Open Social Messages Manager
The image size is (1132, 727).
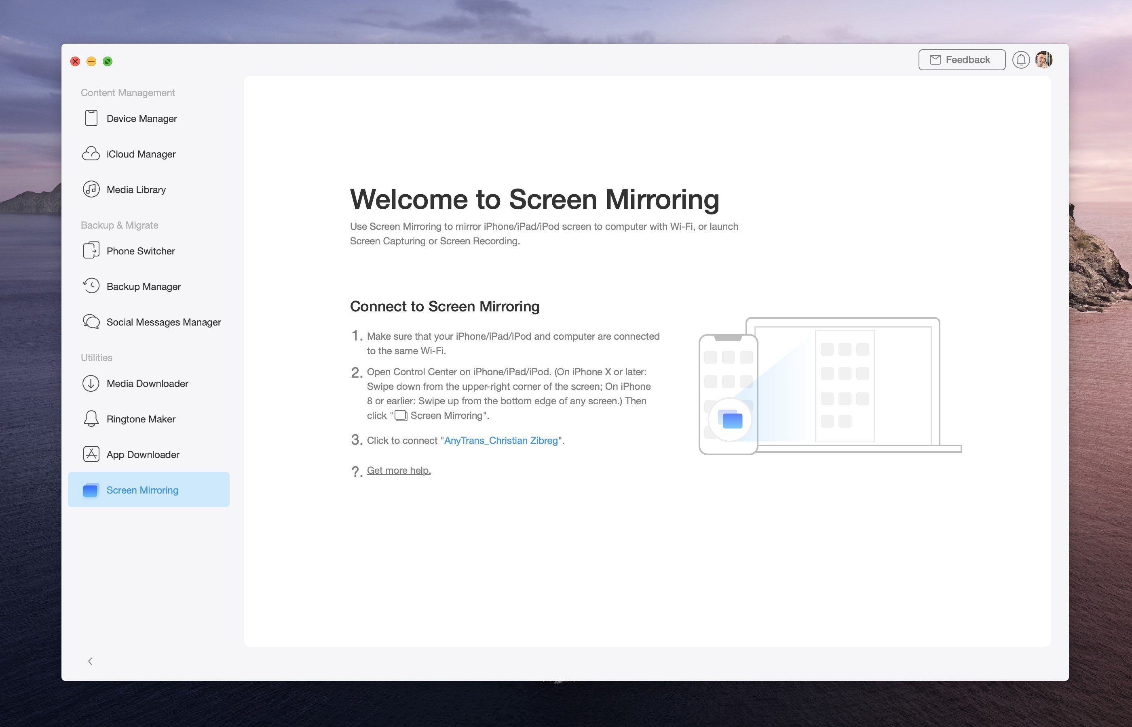(x=148, y=321)
